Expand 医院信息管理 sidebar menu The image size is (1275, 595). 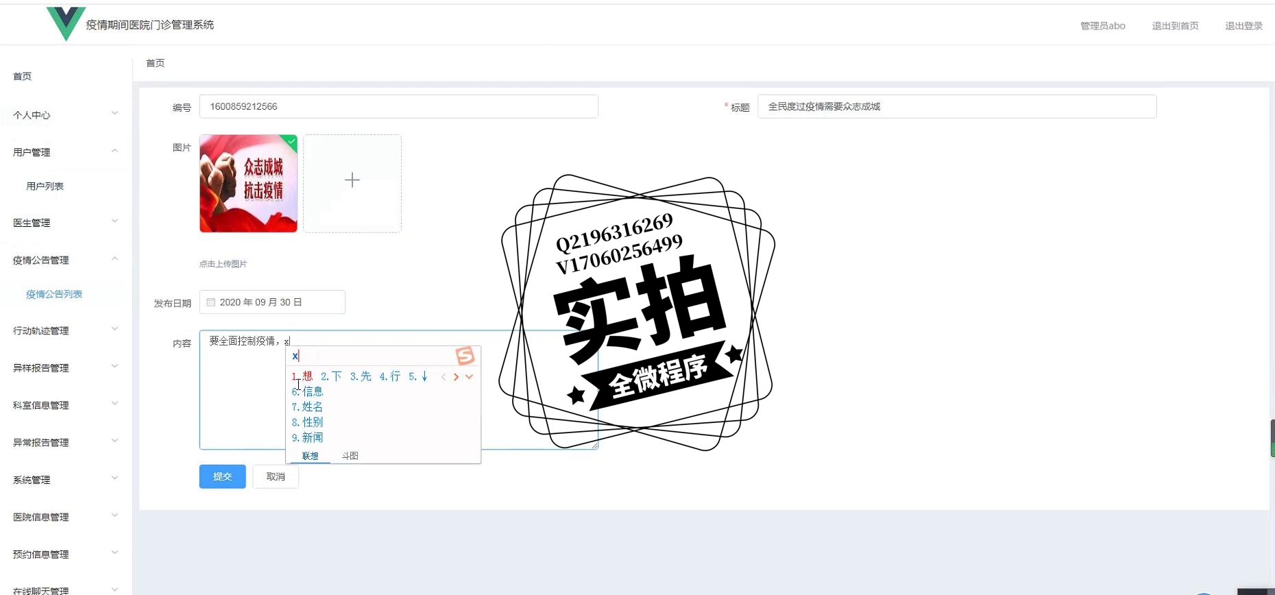66,517
